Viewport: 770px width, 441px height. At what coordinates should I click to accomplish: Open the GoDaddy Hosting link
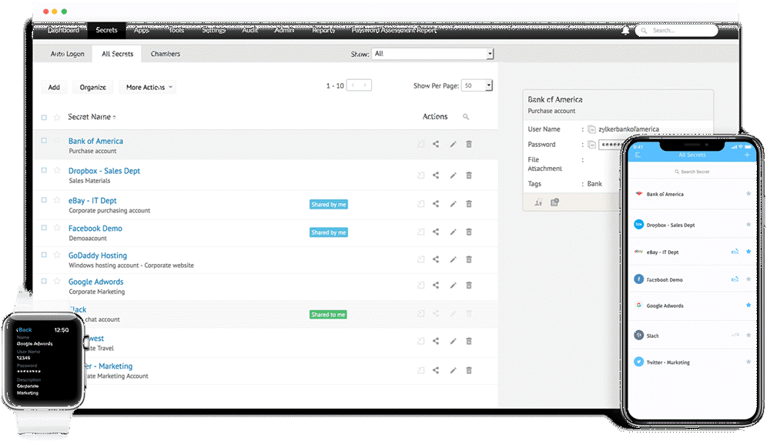click(x=98, y=256)
